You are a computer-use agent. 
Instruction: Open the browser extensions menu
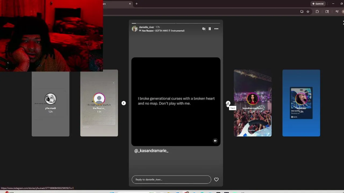point(317,12)
